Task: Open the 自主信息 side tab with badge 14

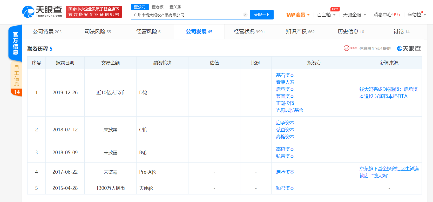Action: pyautogui.click(x=16, y=78)
